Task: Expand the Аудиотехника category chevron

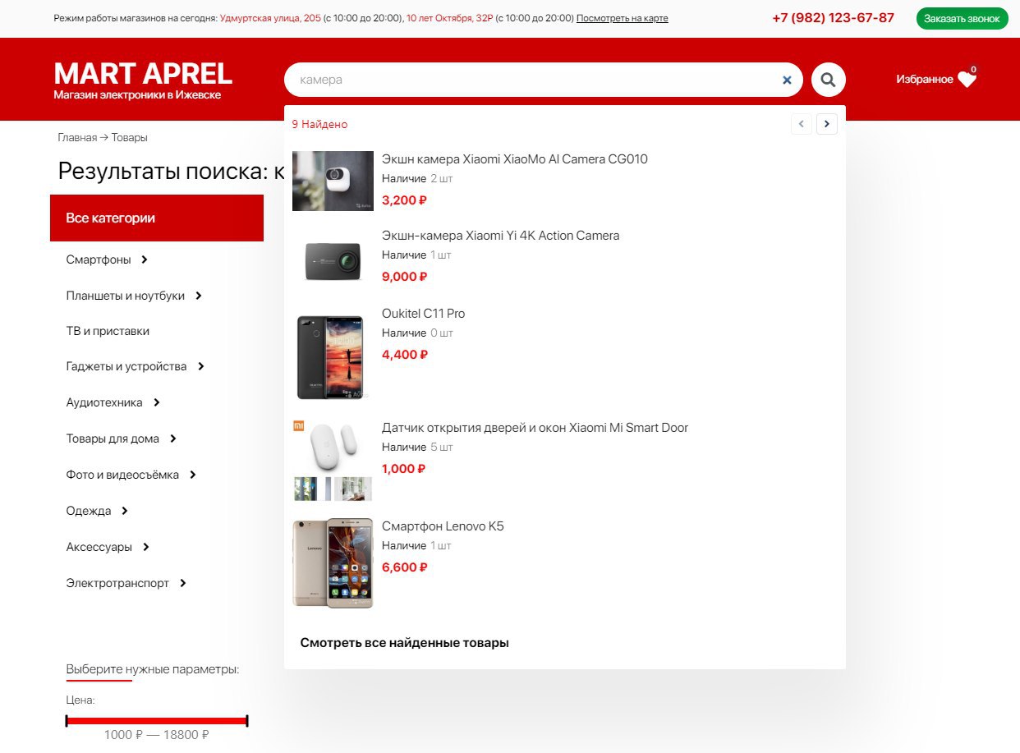Action: point(157,402)
